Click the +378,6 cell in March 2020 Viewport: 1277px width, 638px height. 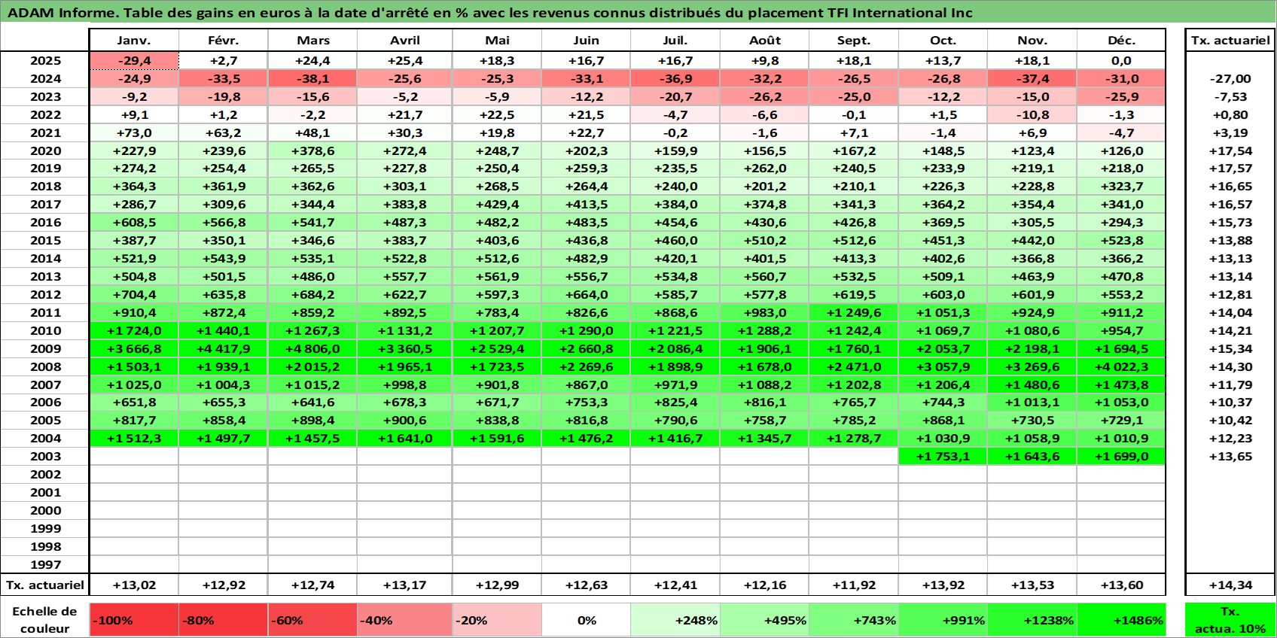tap(312, 151)
